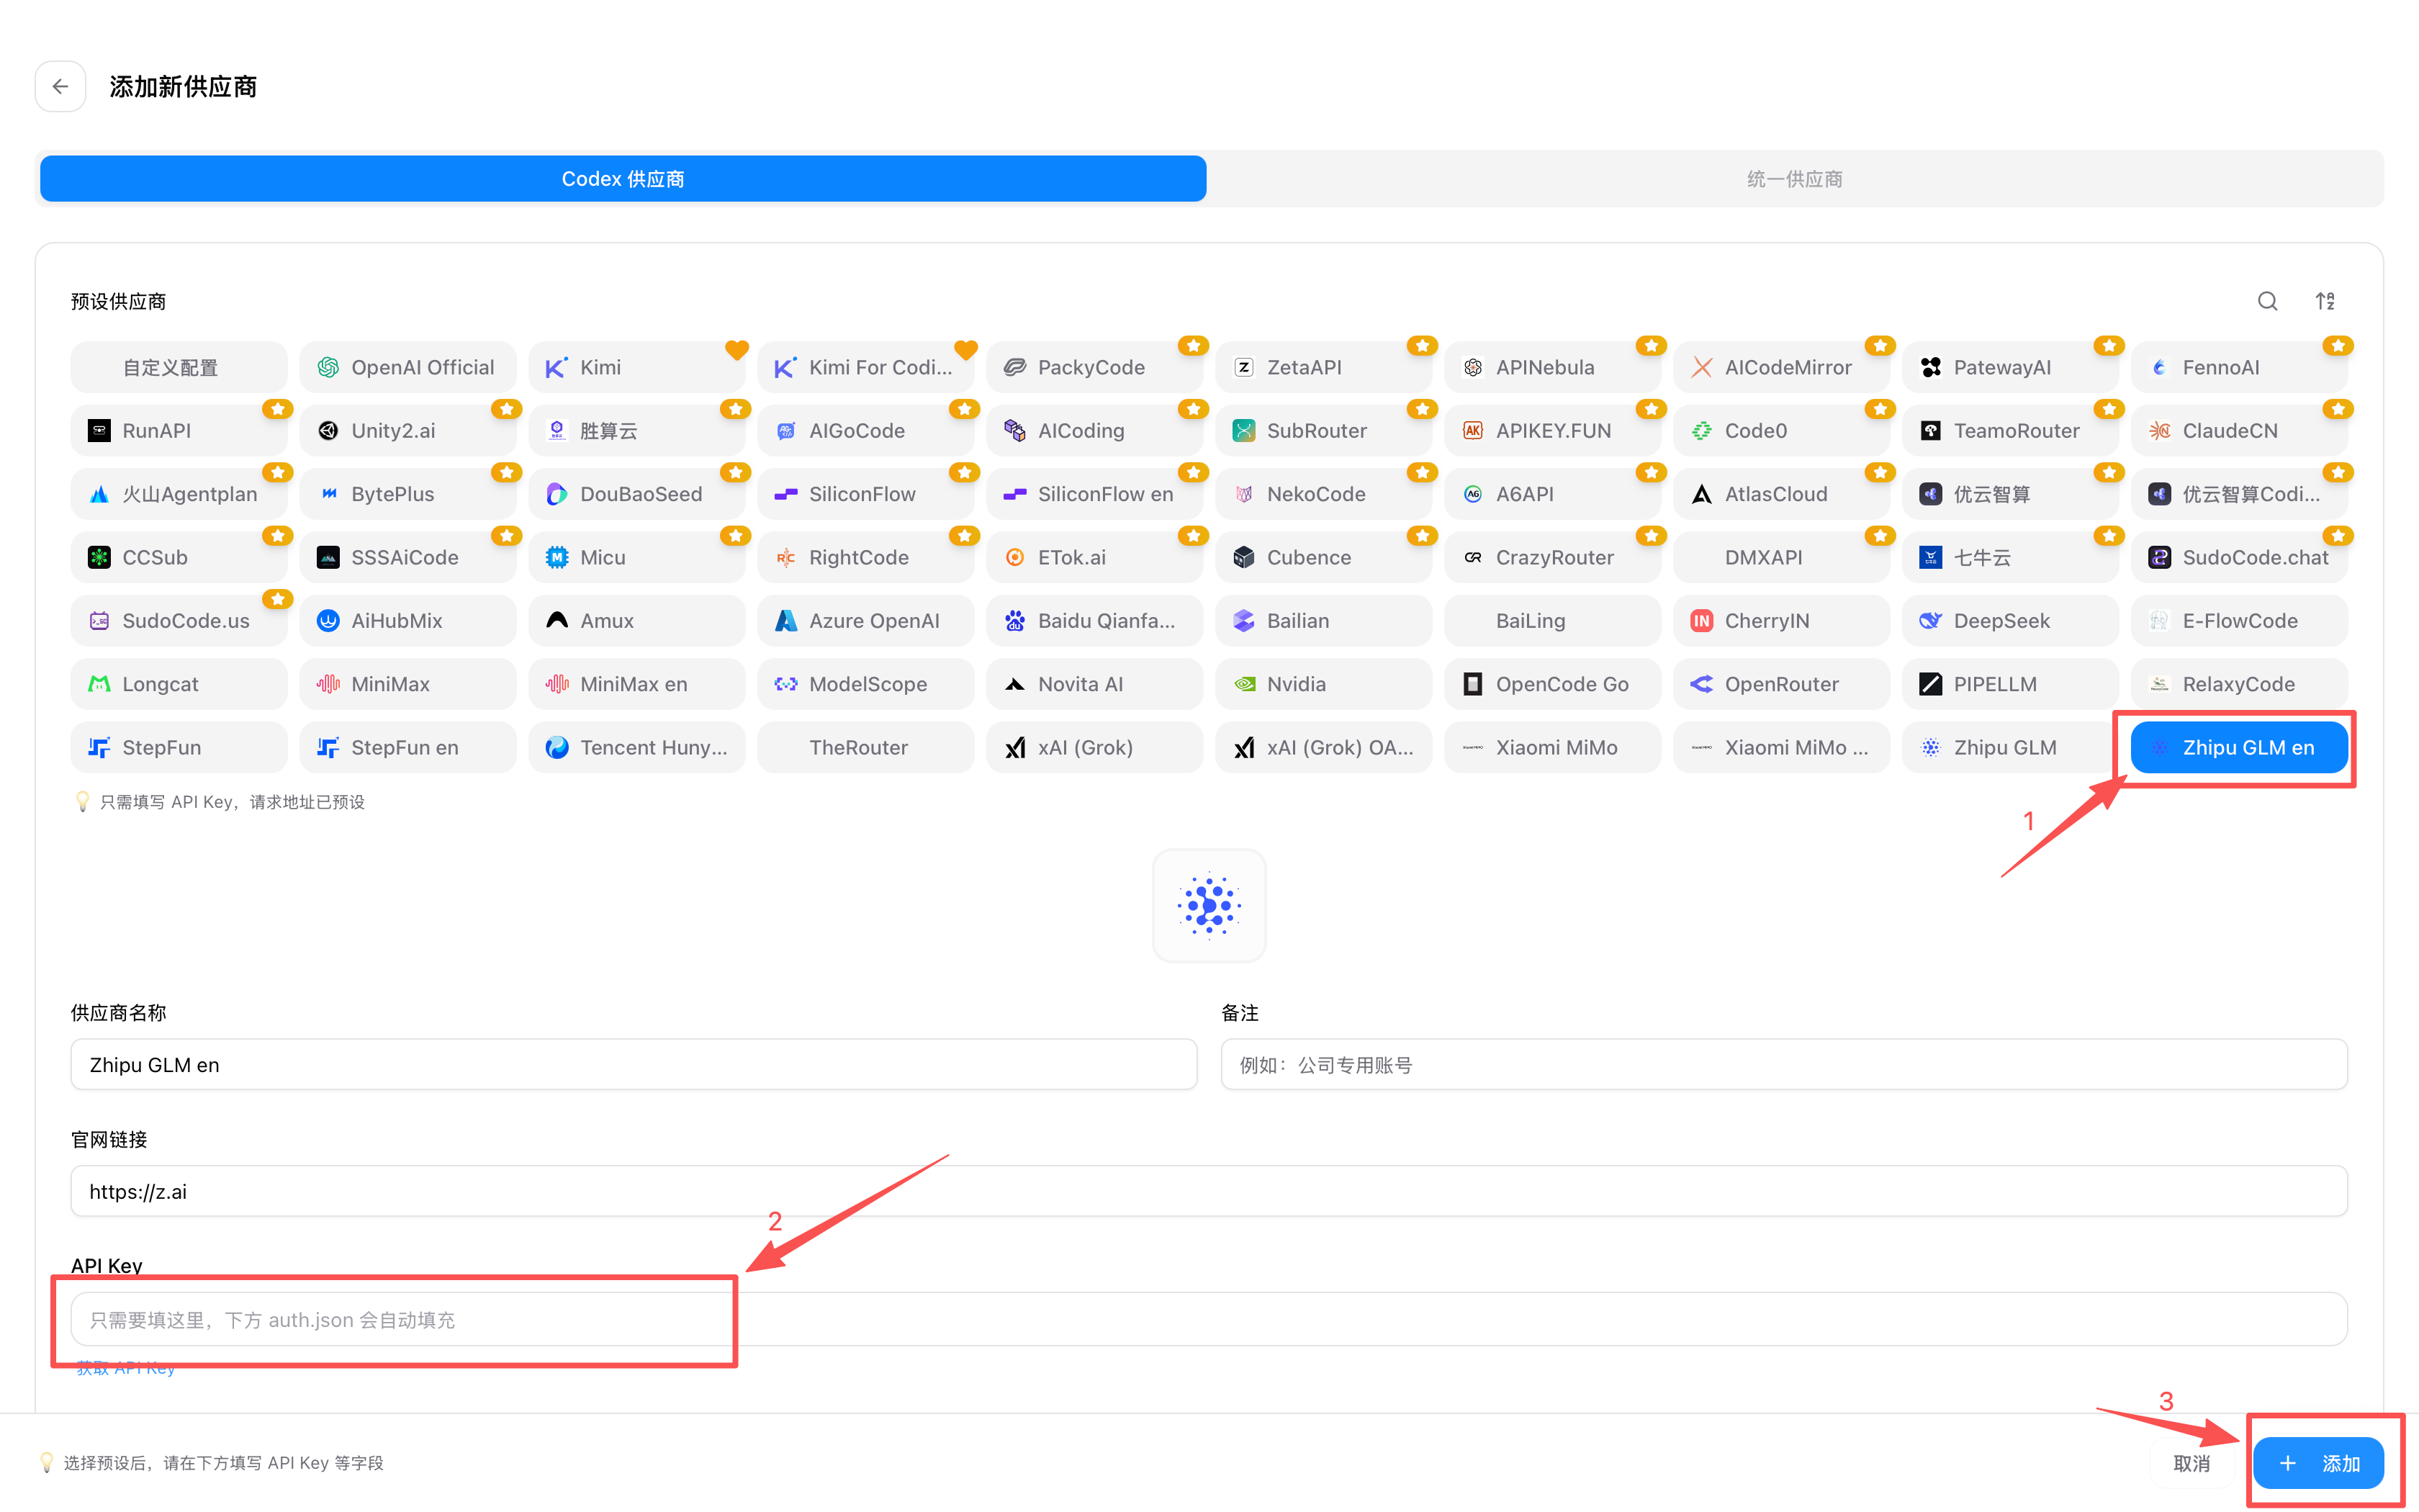Screen dimensions: 2419x1512
Task: Select the Azure OpenAI preset
Action: [x=865, y=621]
